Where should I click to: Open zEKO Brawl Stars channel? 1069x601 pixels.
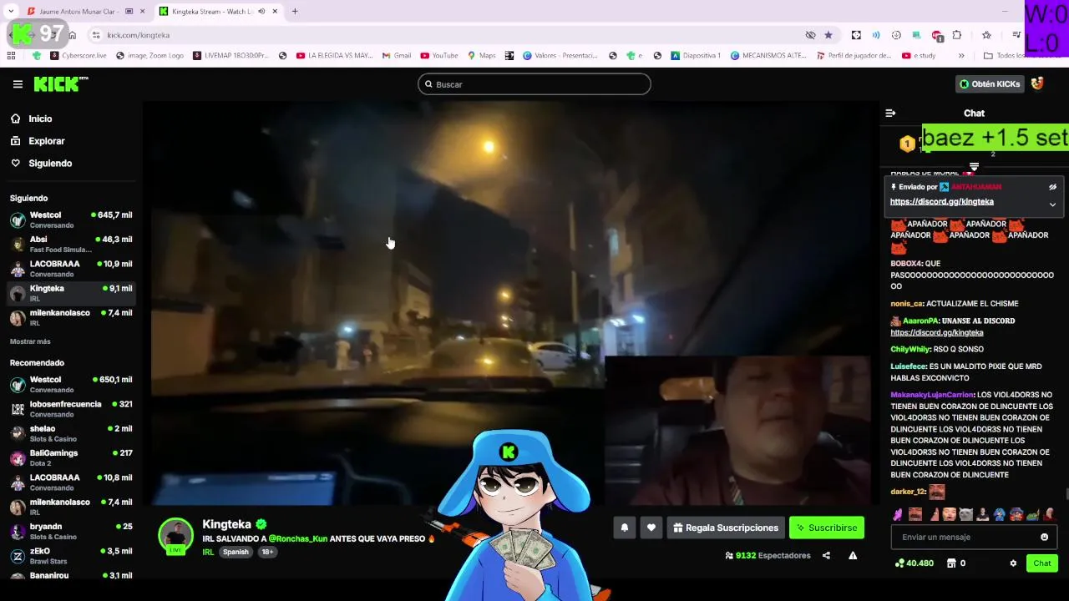[71, 556]
